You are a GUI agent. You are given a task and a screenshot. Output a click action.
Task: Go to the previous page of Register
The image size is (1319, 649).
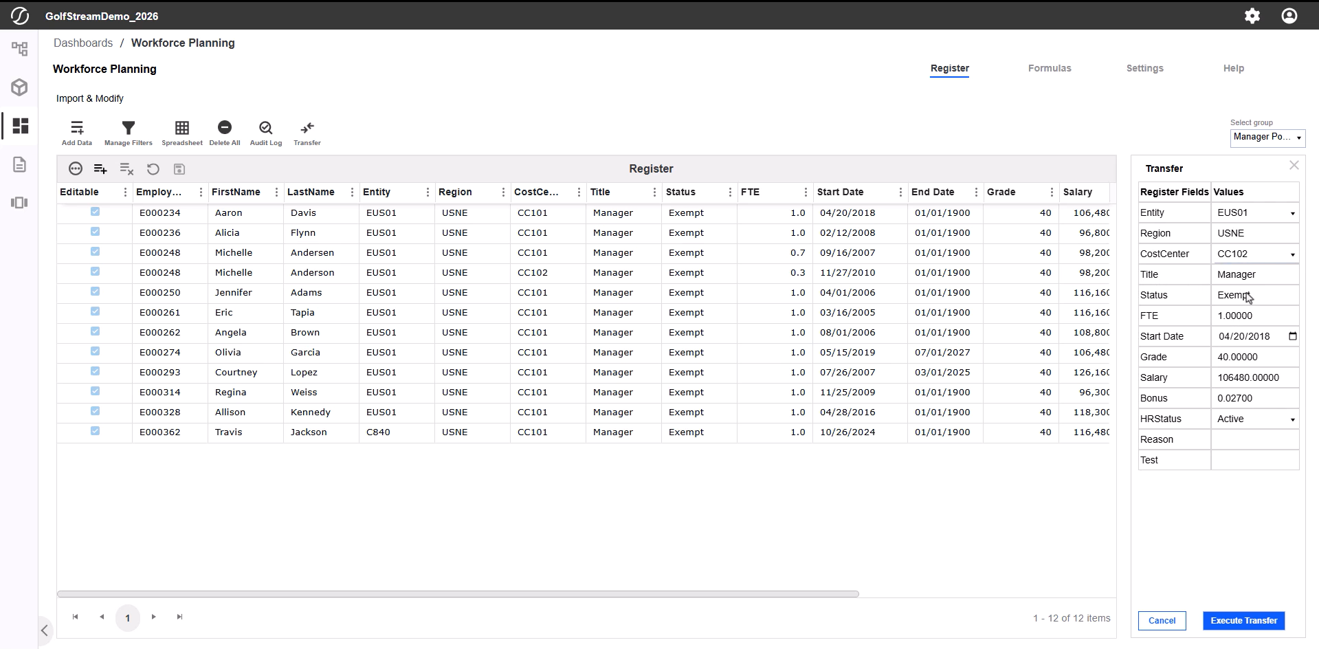(102, 617)
